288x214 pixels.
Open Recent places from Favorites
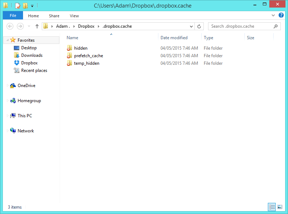[34, 70]
